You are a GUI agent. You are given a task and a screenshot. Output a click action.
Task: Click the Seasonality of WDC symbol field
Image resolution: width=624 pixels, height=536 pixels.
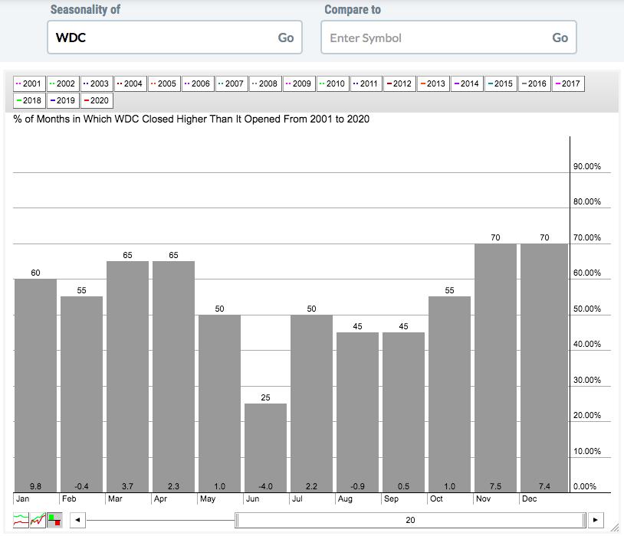click(161, 38)
